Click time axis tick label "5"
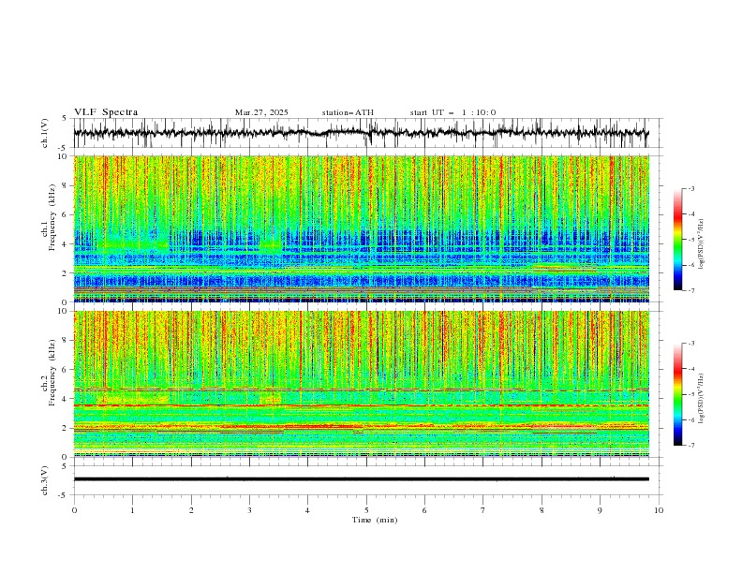This screenshot has width=742, height=573. pyautogui.click(x=366, y=510)
